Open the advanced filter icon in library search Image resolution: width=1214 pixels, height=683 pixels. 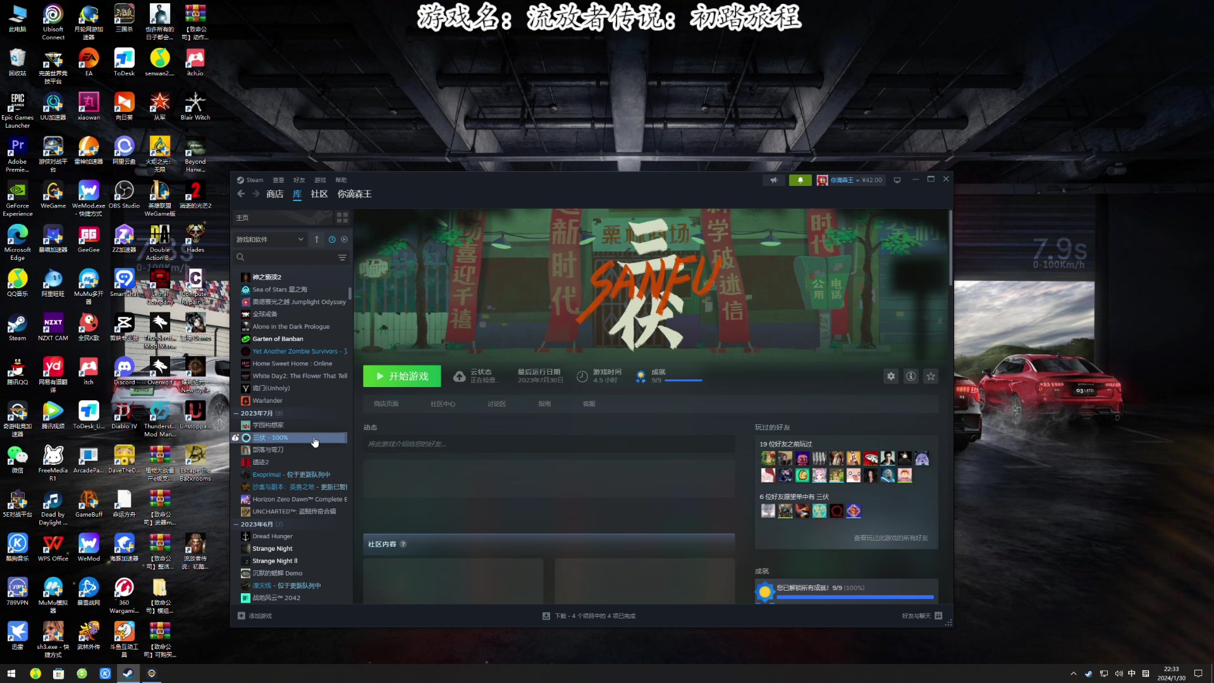[x=342, y=257]
